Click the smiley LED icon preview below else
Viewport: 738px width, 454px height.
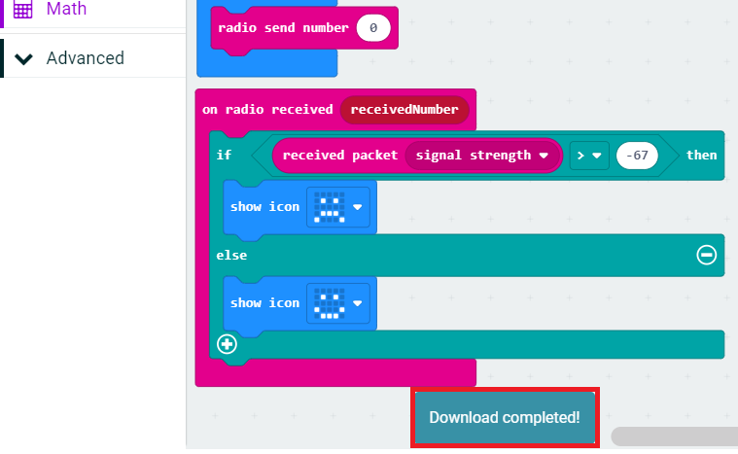point(330,303)
